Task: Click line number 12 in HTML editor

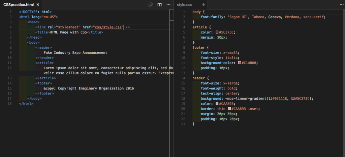Action: click(9, 68)
